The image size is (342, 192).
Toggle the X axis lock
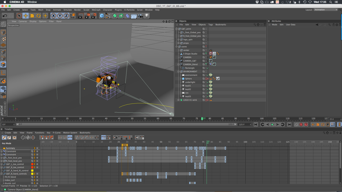(53, 16)
